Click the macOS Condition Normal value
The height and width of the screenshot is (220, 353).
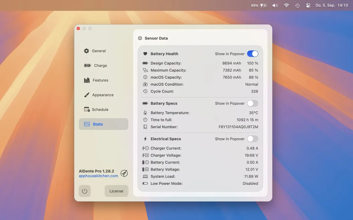pos(252,84)
